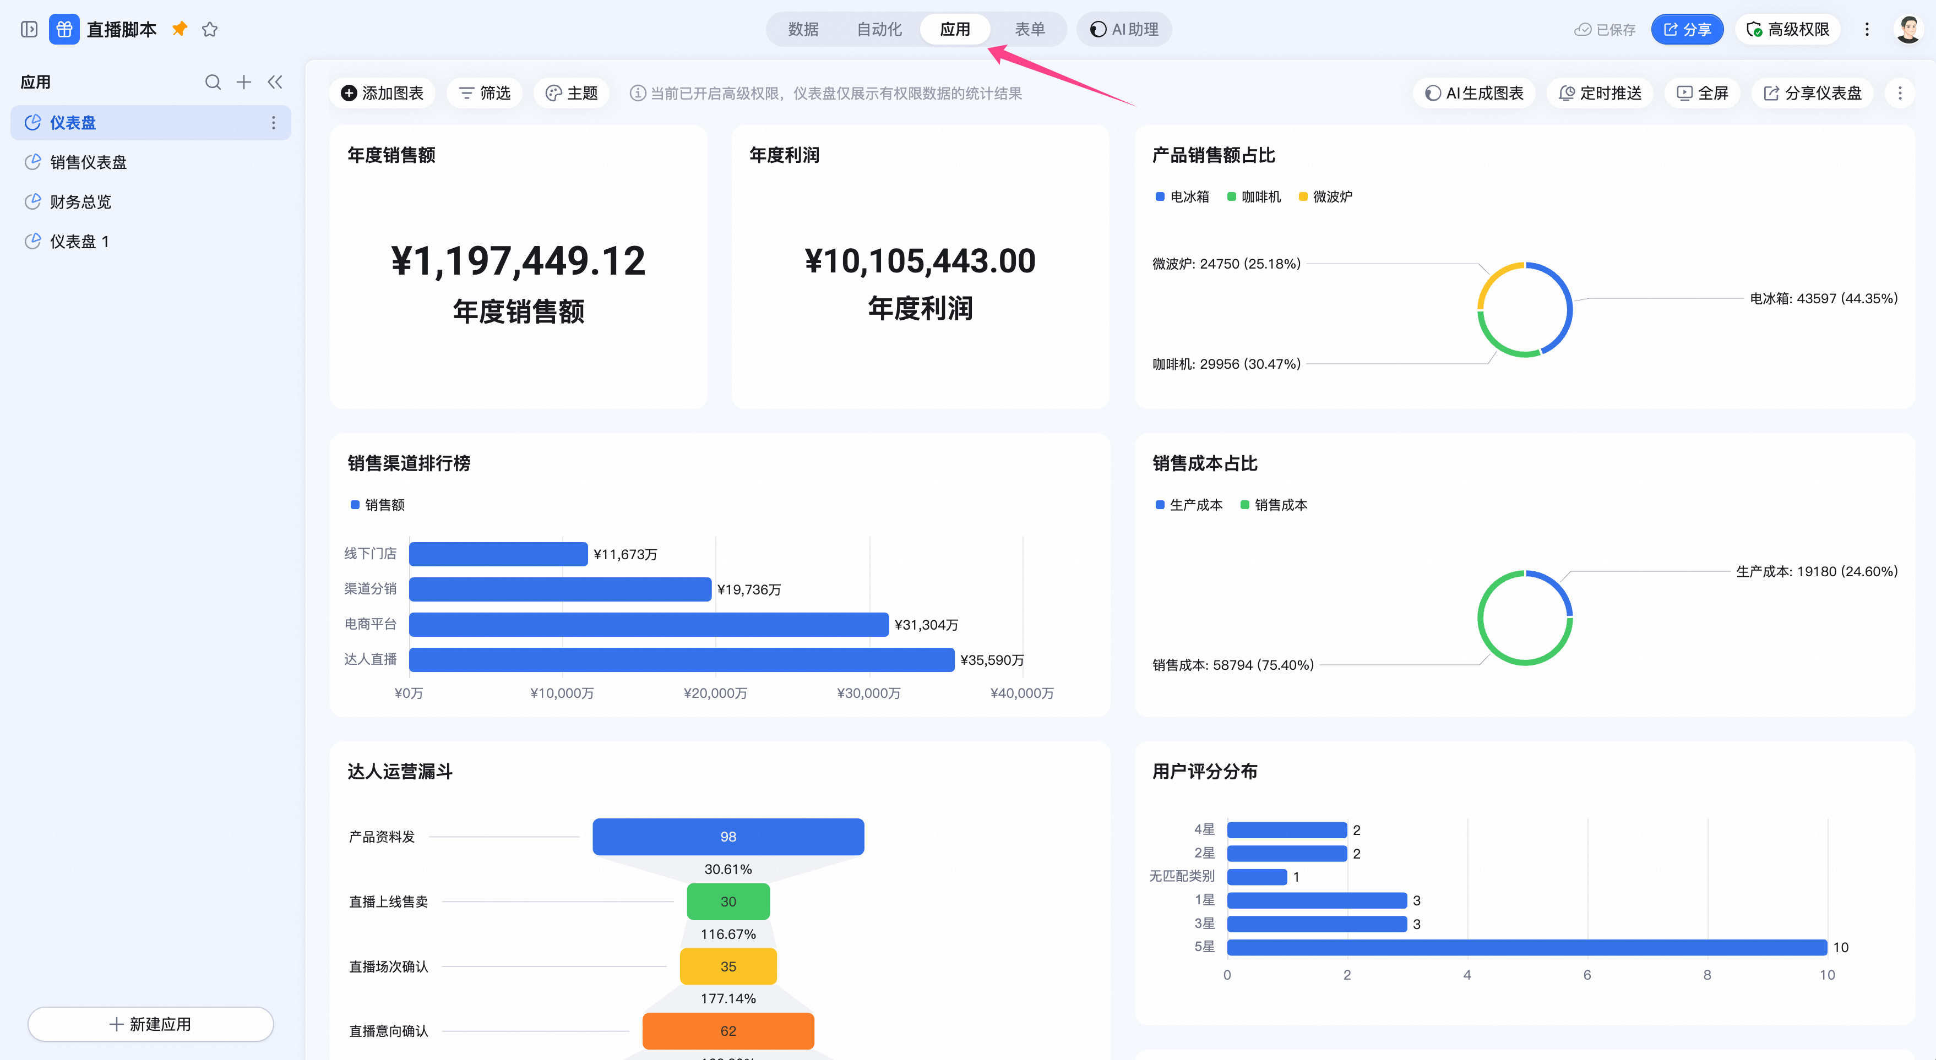This screenshot has height=1060, width=1936.
Task: Click AI 生成图表
Action: 1474,93
